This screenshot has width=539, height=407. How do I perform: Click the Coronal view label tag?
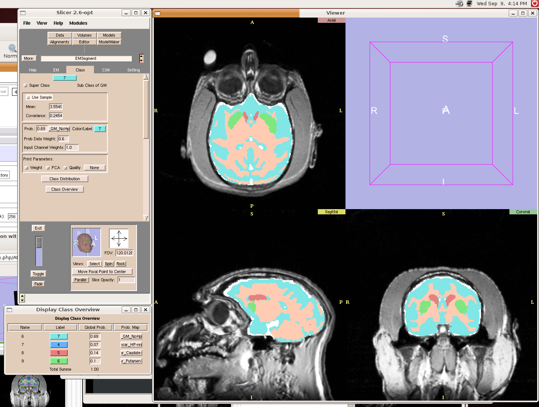tap(523, 212)
